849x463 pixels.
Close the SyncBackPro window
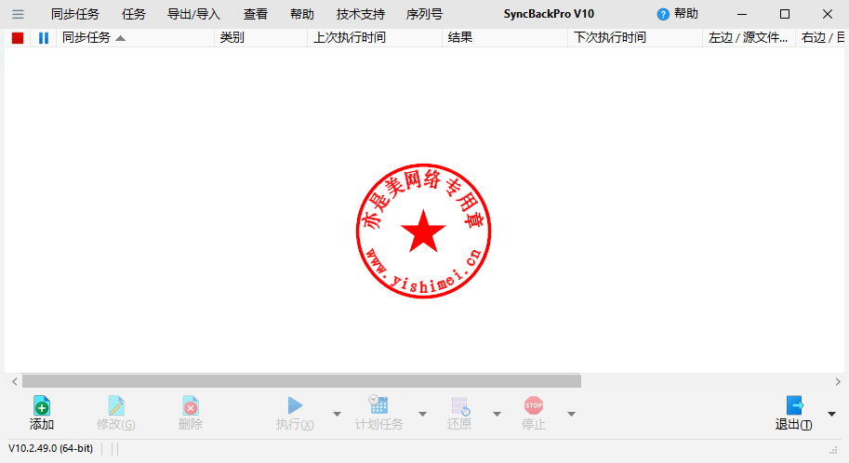[828, 15]
